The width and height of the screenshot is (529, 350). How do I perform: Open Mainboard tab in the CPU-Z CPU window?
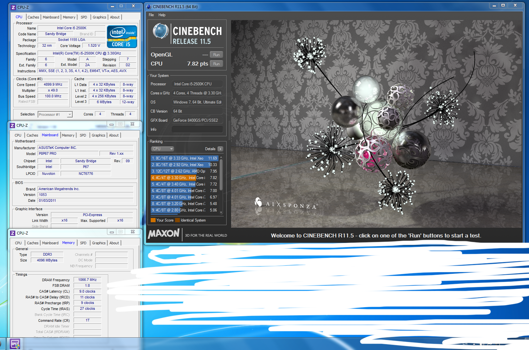(51, 17)
